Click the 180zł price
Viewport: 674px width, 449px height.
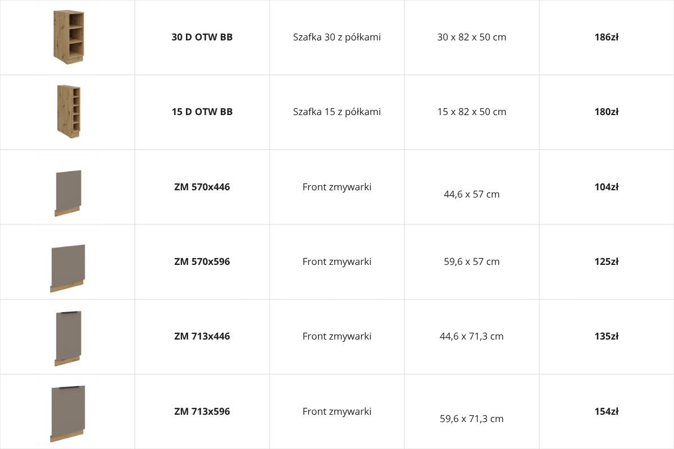(607, 112)
